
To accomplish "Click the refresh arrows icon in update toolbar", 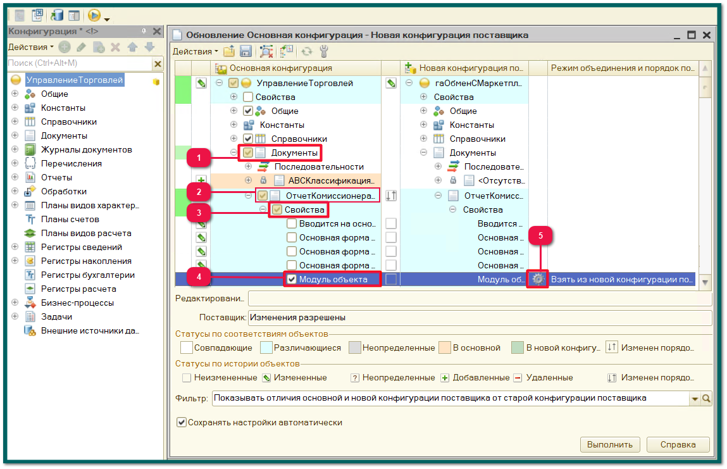I will [307, 51].
